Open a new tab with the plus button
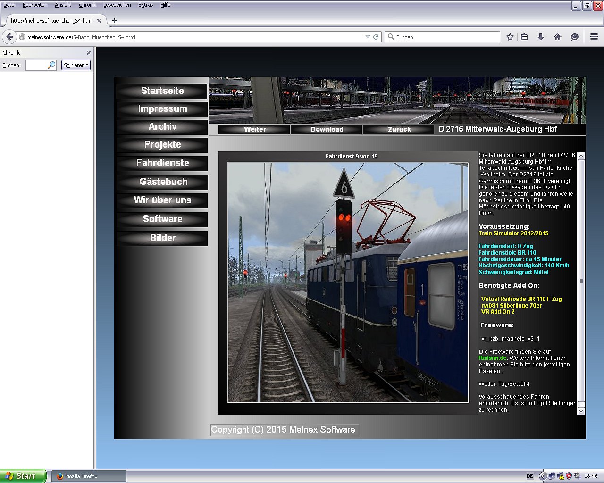The height and width of the screenshot is (483, 604). tap(114, 21)
